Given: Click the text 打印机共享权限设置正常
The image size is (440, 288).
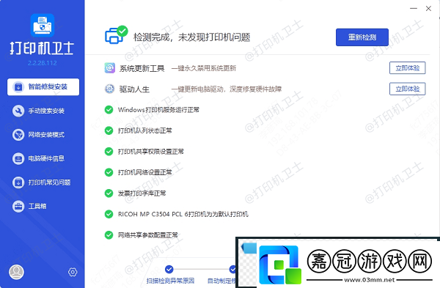Looking at the screenshot, I should tap(150, 152).
